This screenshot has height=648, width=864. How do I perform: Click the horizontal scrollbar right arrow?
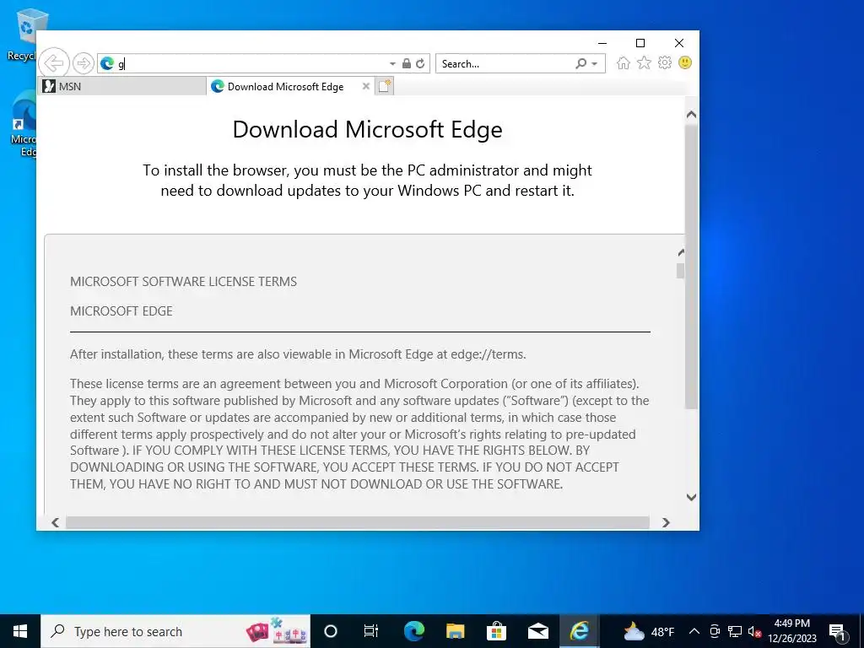point(666,522)
